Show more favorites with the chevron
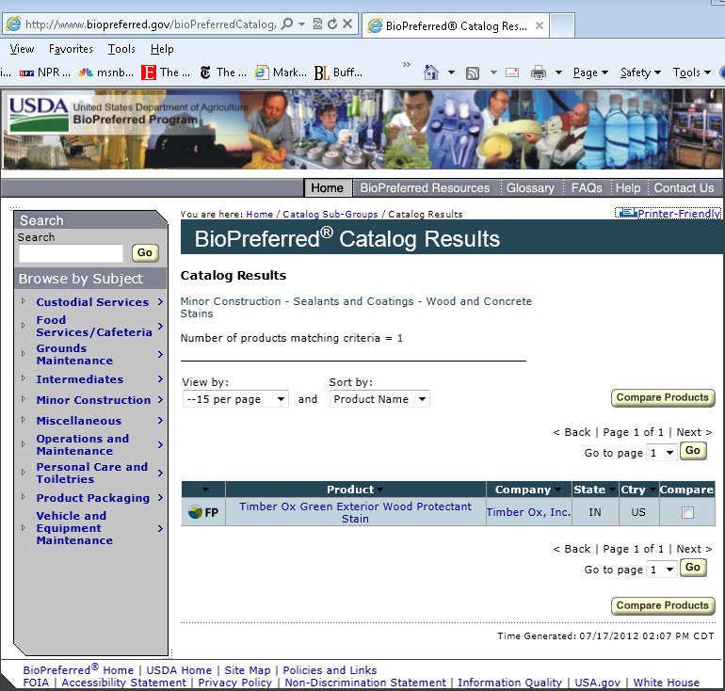Viewport: 725px width, 691px height. (407, 64)
